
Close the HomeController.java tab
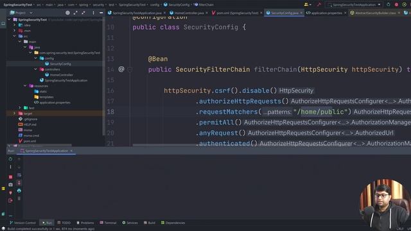coord(207,13)
